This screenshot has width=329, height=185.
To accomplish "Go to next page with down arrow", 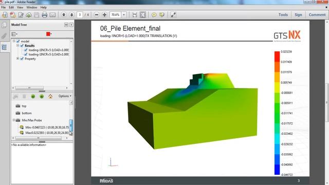I will [71, 15].
